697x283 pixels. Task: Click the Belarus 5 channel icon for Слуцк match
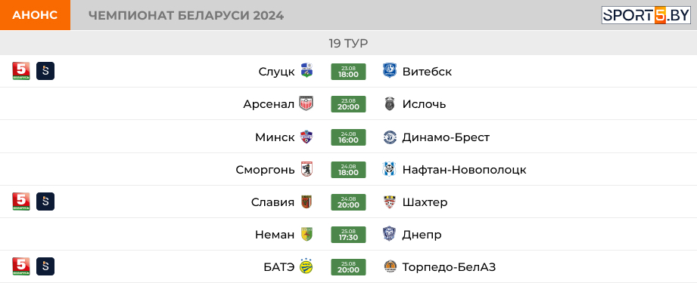[21, 71]
